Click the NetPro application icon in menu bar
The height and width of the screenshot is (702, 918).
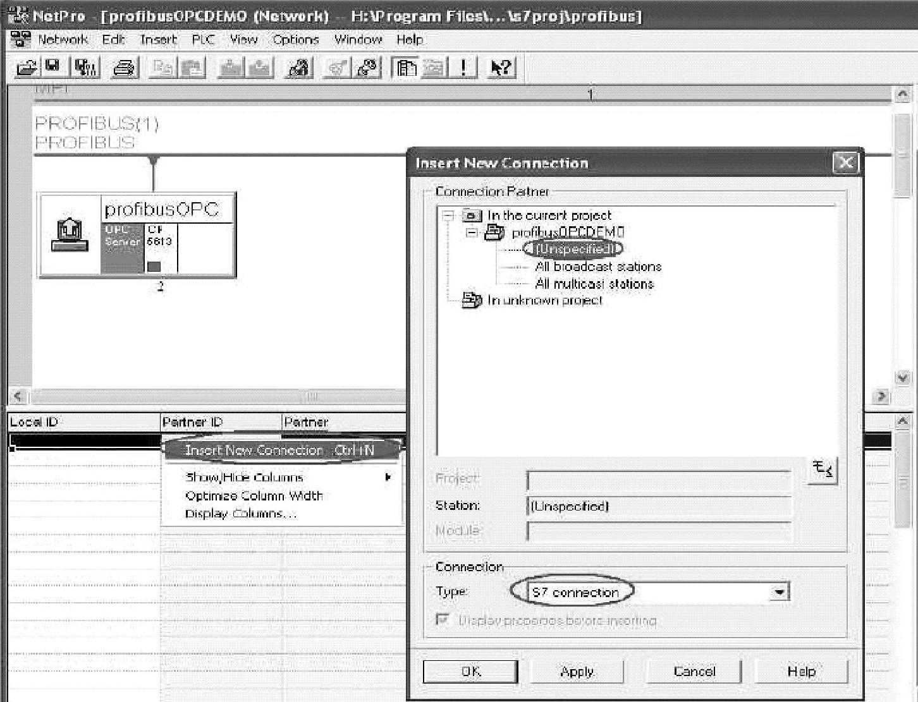[20, 39]
